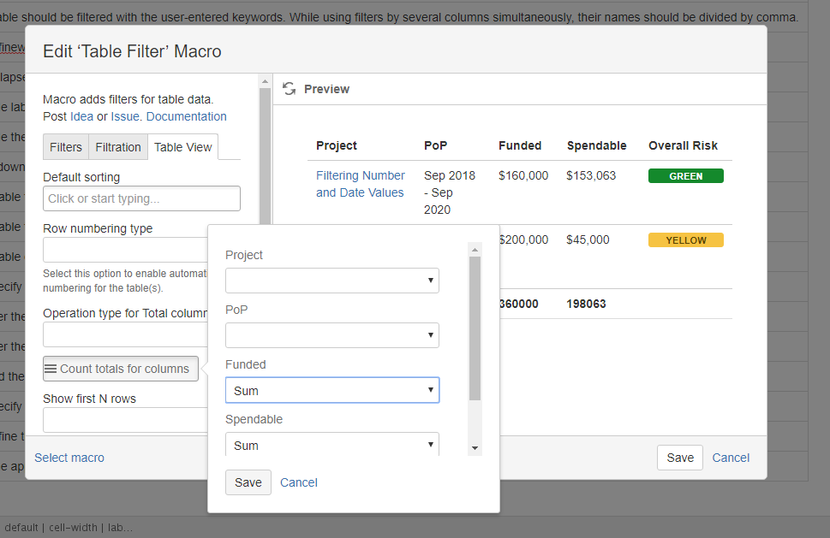Screen dimensions: 830x538
Task: Switch to the Filtration tab
Action: pyautogui.click(x=118, y=147)
